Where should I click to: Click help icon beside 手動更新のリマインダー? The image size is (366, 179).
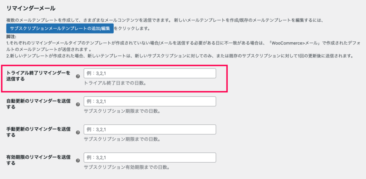pos(78,132)
